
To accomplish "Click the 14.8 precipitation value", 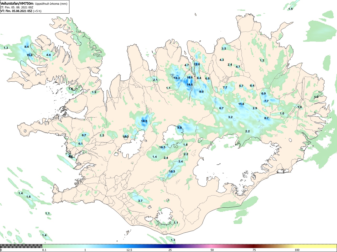I will 190,85.
